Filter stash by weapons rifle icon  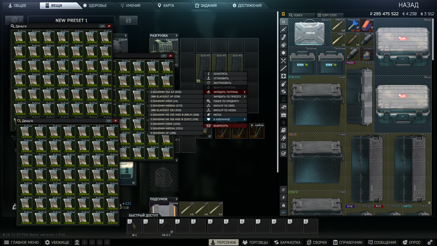tap(283, 30)
